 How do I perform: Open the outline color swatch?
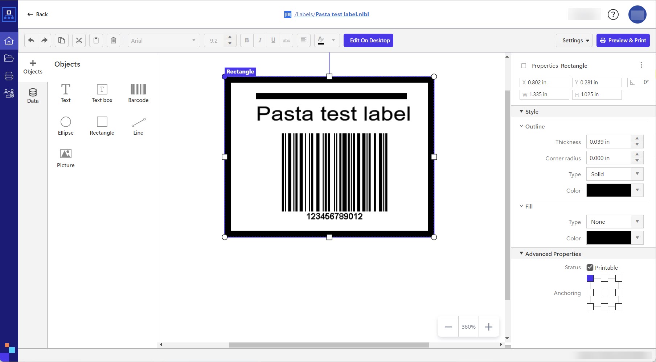(x=609, y=190)
